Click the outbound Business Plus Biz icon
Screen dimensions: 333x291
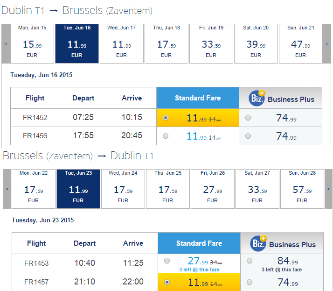257,98
